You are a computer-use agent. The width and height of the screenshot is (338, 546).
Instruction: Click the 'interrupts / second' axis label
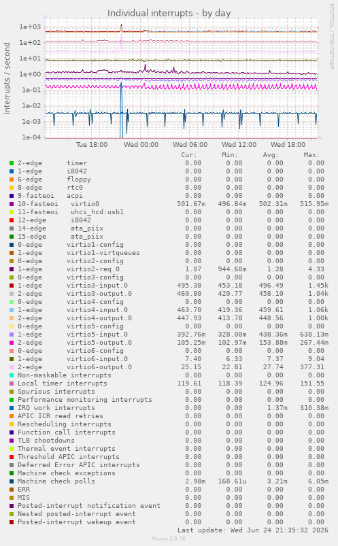click(x=7, y=78)
